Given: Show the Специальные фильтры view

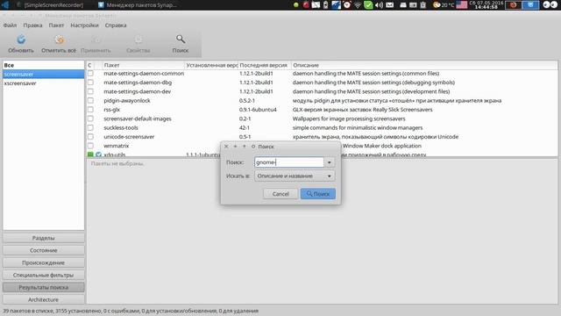Looking at the screenshot, I should 43,275.
